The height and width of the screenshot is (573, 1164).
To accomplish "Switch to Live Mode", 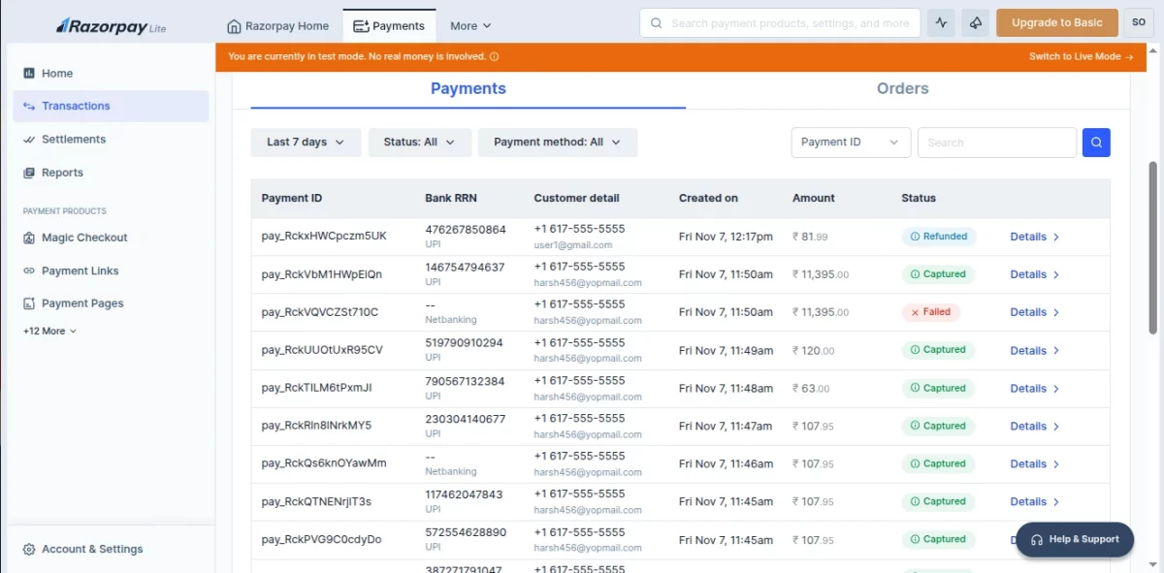I will click(x=1074, y=56).
